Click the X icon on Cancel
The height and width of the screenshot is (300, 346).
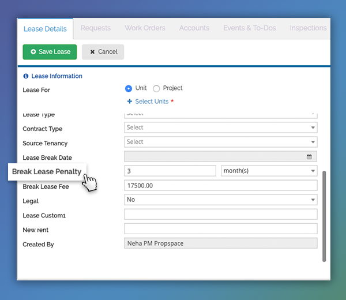coord(92,52)
